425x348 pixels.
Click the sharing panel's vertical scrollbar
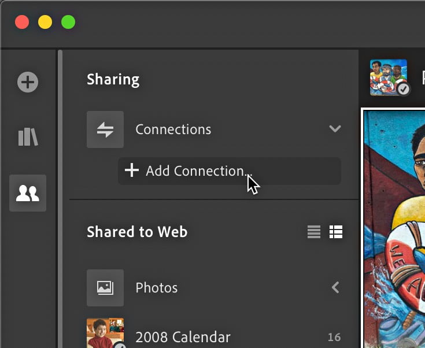click(x=60, y=197)
